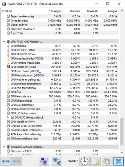Select the PCIe kapcsolati sebesség row
Viewport: 125px width, 167px height.
coord(60,134)
